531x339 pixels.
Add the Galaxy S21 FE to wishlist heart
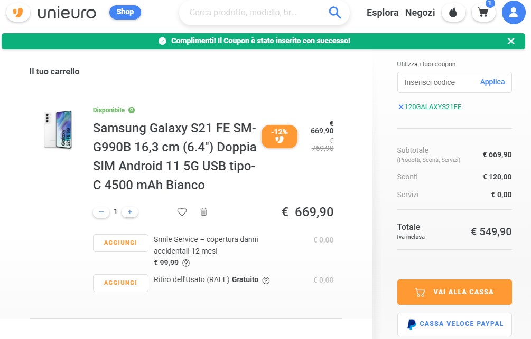point(182,211)
